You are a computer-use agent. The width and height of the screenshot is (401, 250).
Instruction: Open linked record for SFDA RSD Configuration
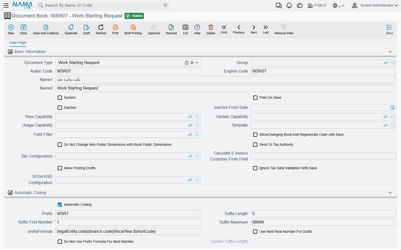click(190, 180)
